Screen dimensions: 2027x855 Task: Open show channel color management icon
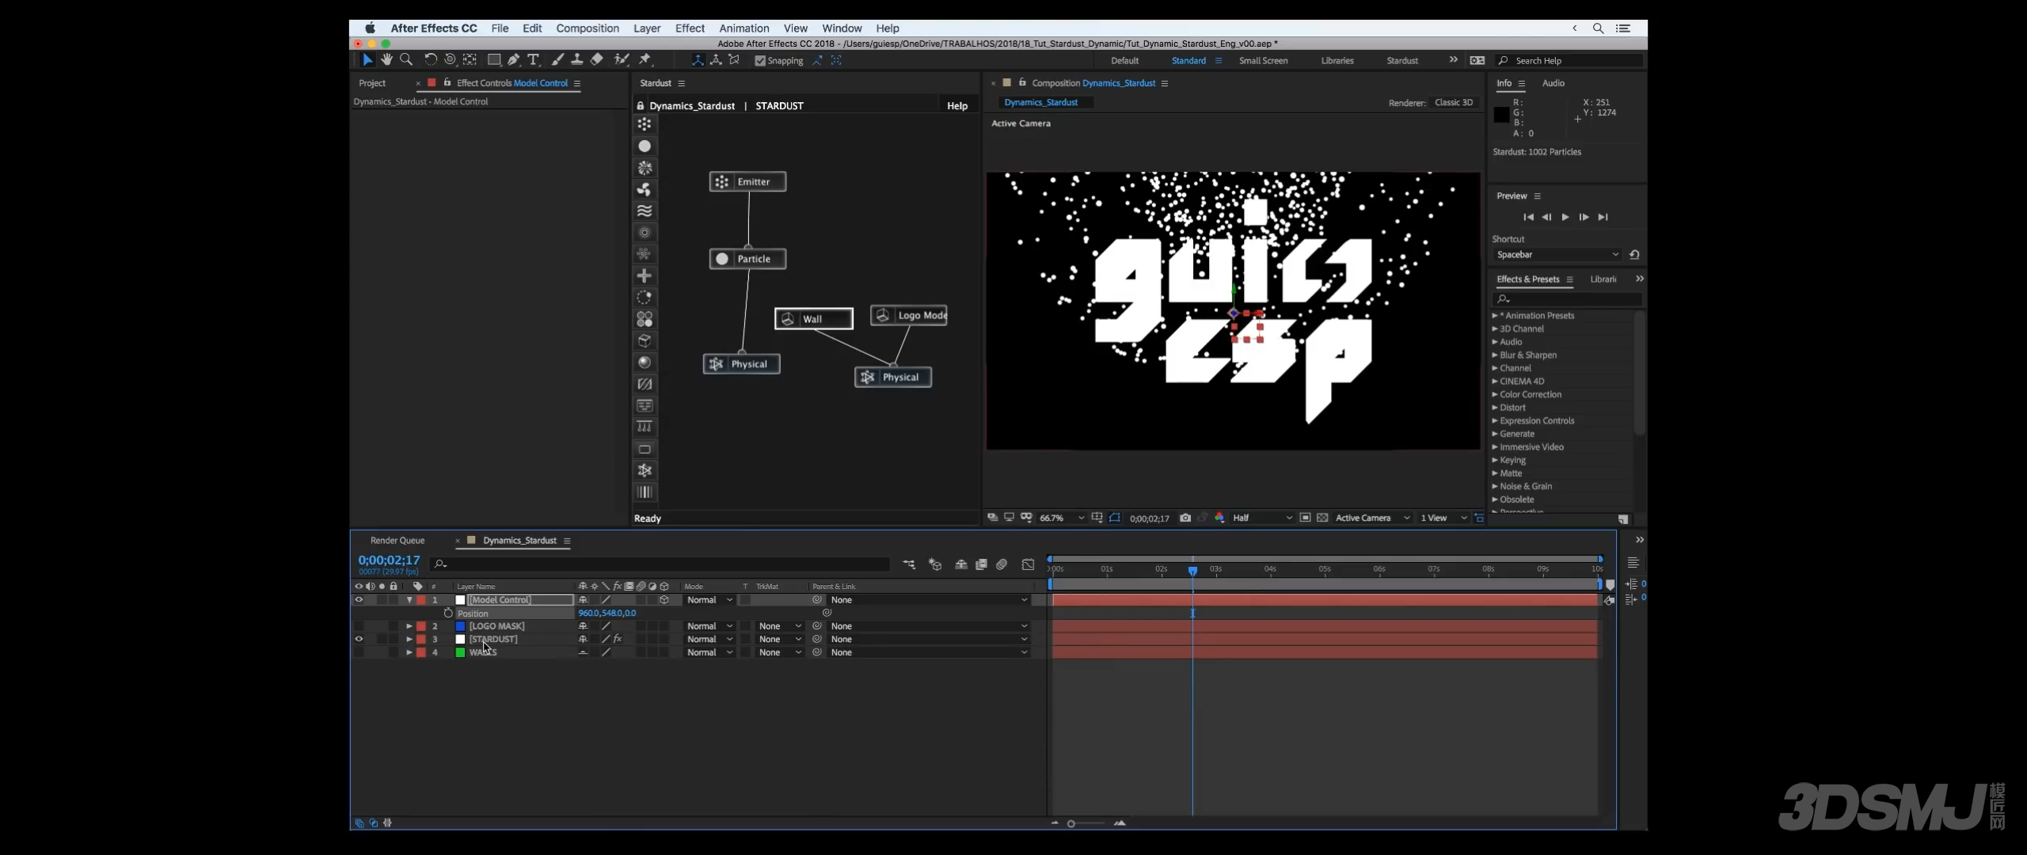tap(1219, 518)
